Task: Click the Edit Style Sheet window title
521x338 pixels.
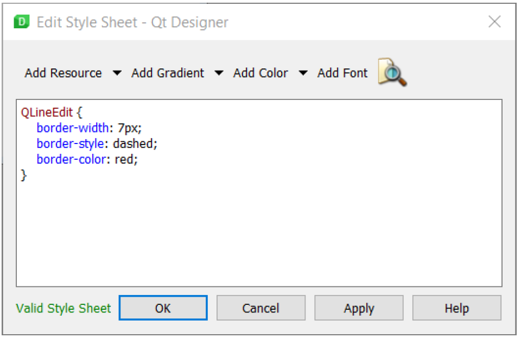Action: click(x=132, y=22)
